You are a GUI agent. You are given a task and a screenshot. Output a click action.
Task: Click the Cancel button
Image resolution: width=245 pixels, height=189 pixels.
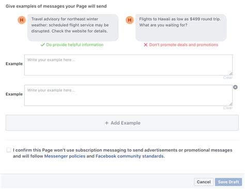coord(204,182)
